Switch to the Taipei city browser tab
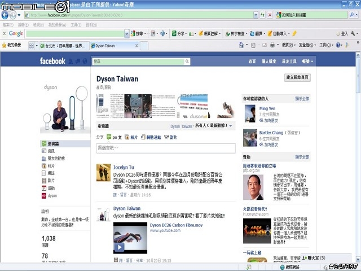 coord(64,46)
